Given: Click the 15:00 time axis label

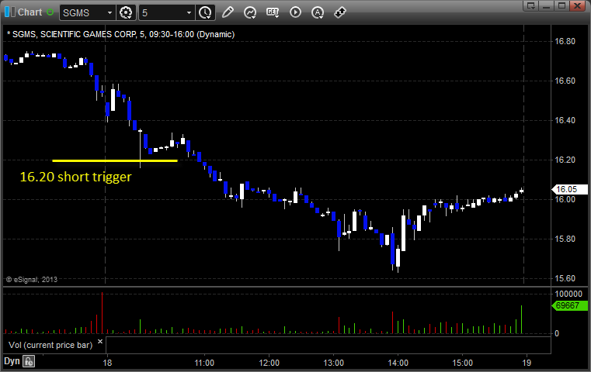Looking at the screenshot, I should (463, 363).
